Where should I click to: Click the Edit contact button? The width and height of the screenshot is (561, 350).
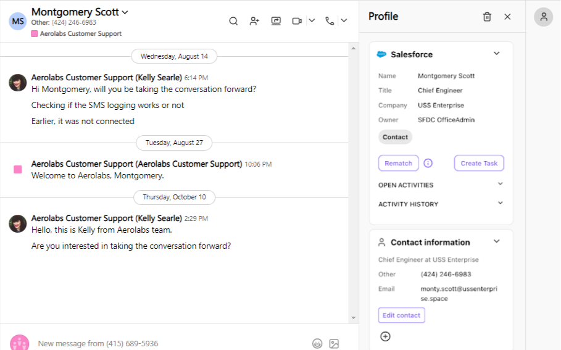click(x=401, y=315)
